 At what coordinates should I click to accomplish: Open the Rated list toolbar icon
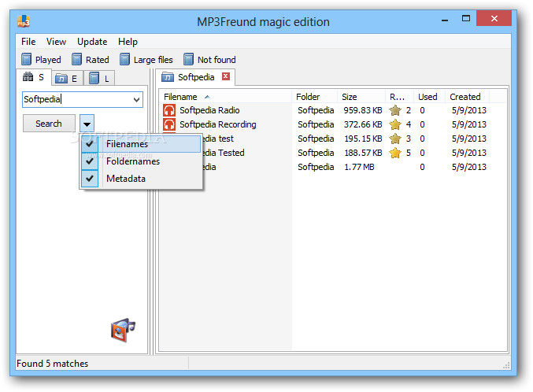pyautogui.click(x=76, y=60)
